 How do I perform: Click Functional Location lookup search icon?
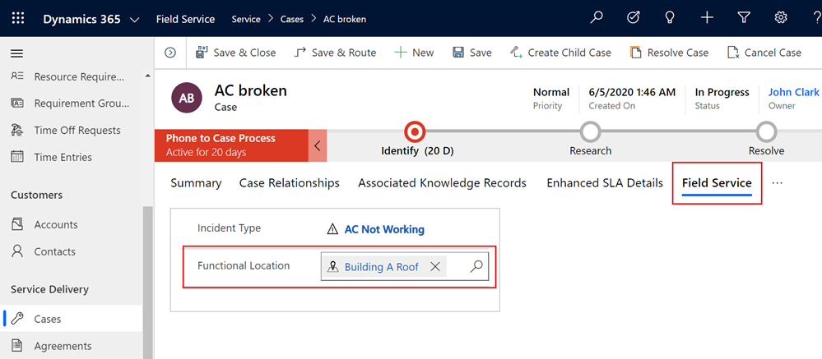tap(476, 266)
